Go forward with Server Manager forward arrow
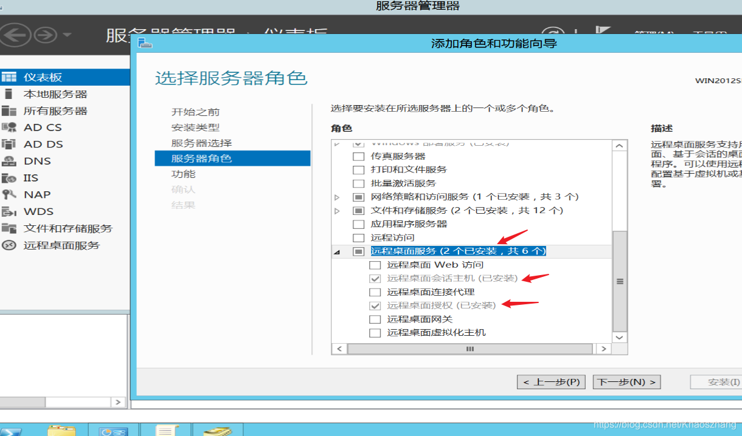Screen dimensions: 742x436 [x=45, y=35]
